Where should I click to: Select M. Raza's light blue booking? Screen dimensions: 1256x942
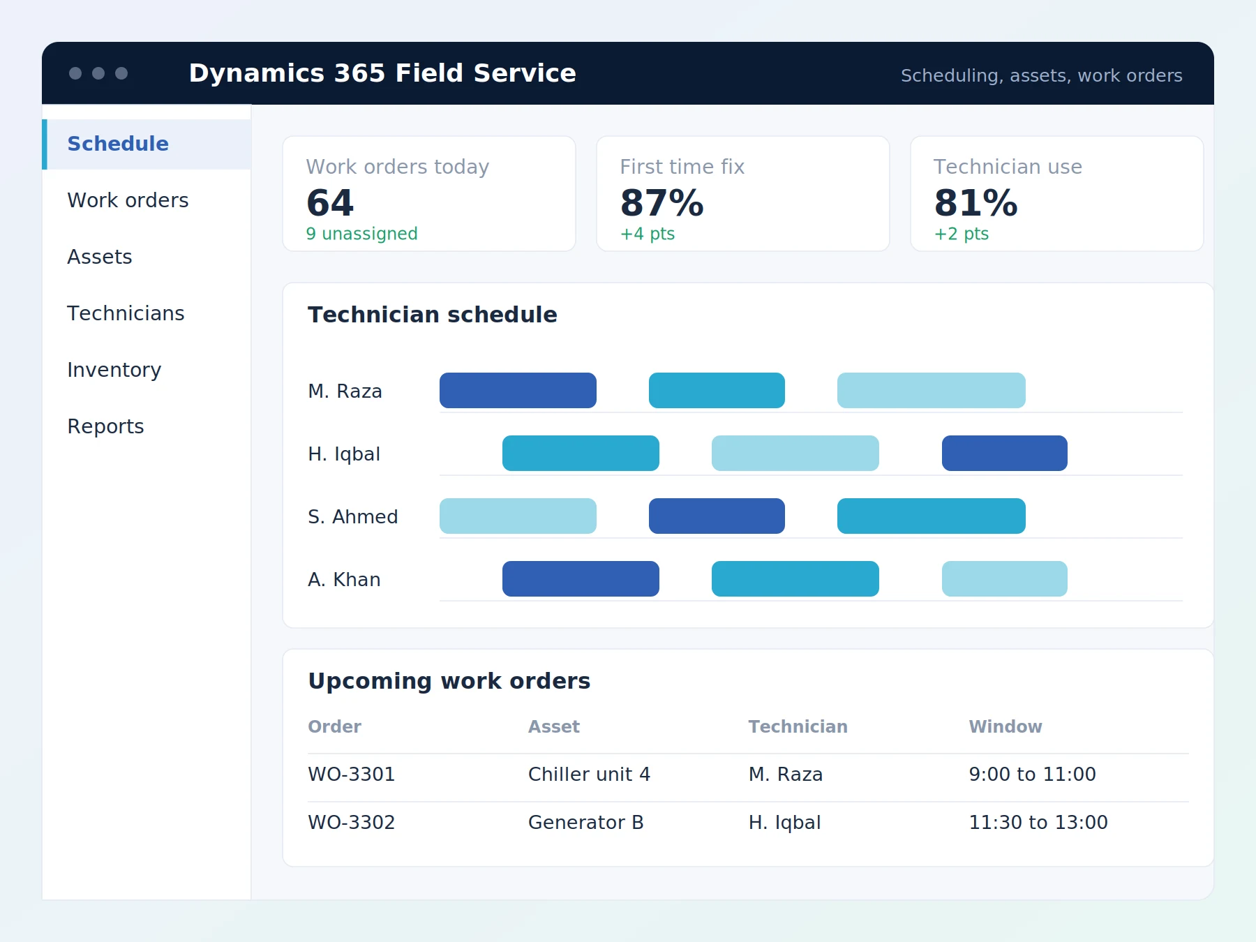coord(932,390)
